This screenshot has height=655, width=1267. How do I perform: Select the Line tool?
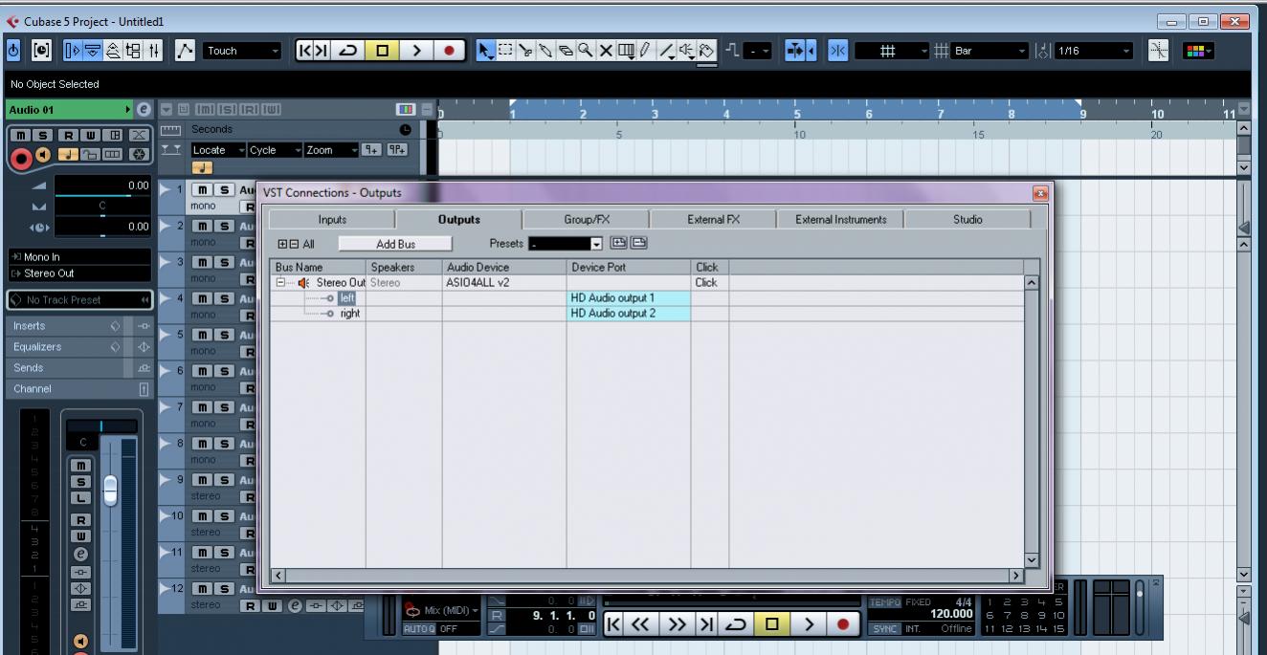click(666, 51)
